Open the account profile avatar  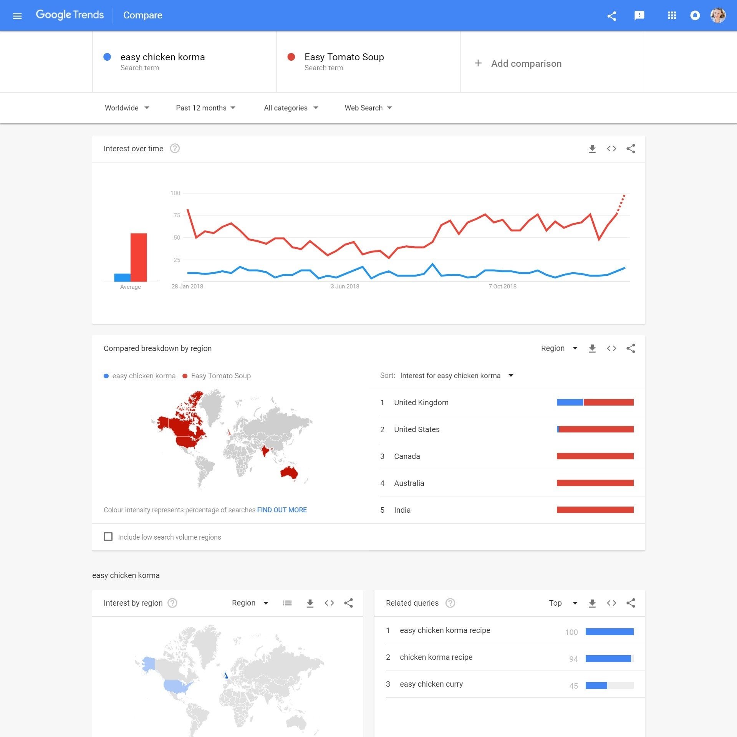tap(718, 15)
